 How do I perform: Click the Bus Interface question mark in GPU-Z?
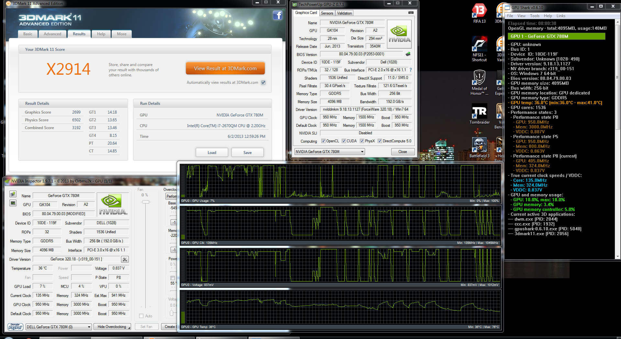[411, 70]
